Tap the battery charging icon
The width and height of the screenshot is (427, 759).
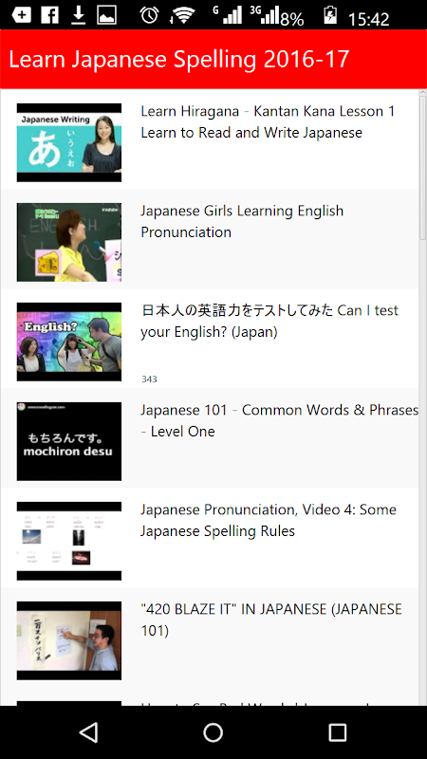click(x=330, y=15)
